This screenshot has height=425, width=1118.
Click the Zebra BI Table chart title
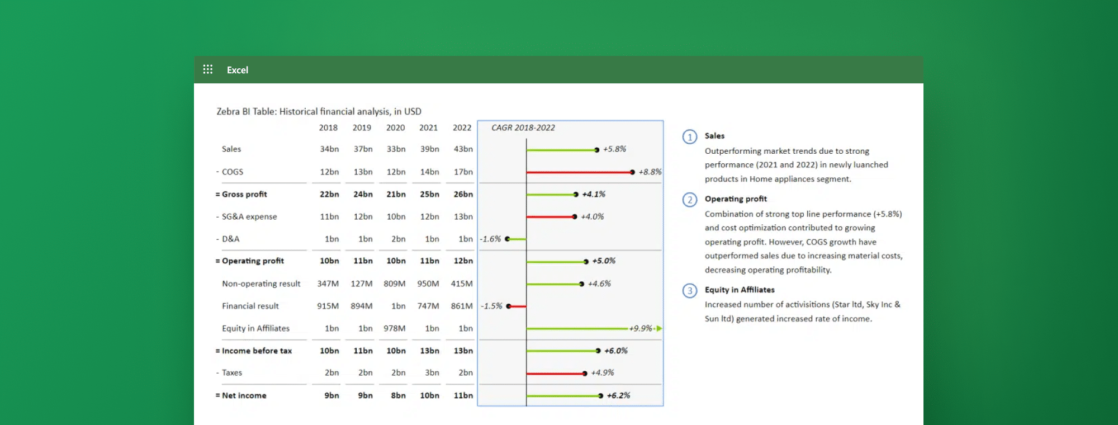pos(319,111)
